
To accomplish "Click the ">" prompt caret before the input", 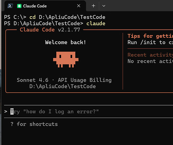I will [x=6, y=112].
